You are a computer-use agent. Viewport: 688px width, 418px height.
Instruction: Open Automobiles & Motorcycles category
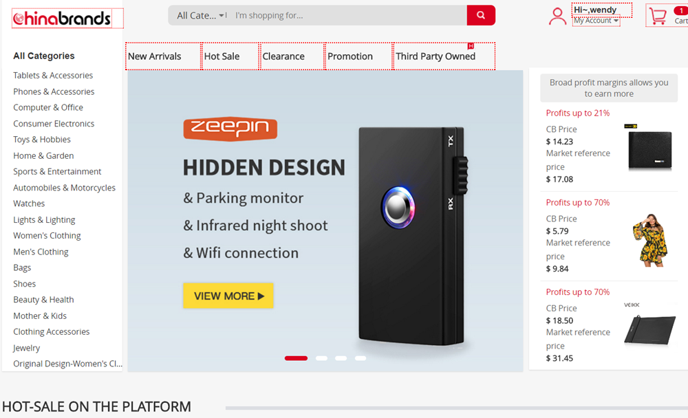[x=64, y=187]
